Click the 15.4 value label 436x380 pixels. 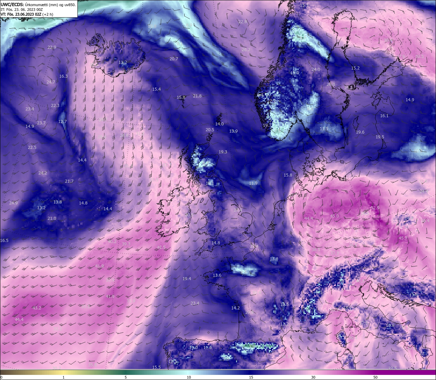click(x=156, y=89)
